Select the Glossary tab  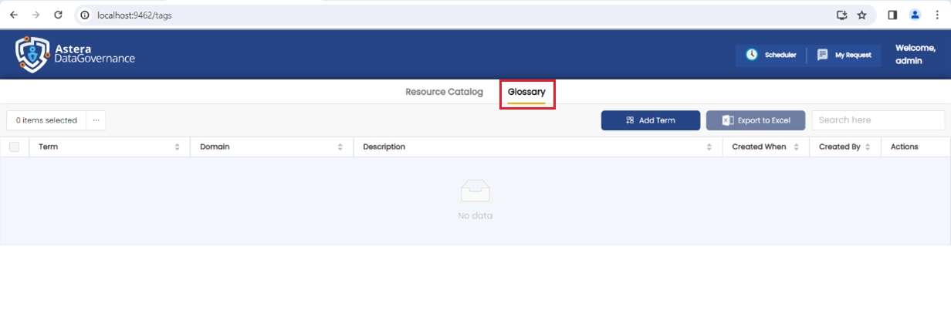pos(526,93)
